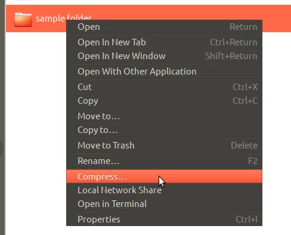Select Open from the context menu
This screenshot has width=291, height=235.
[164, 27]
